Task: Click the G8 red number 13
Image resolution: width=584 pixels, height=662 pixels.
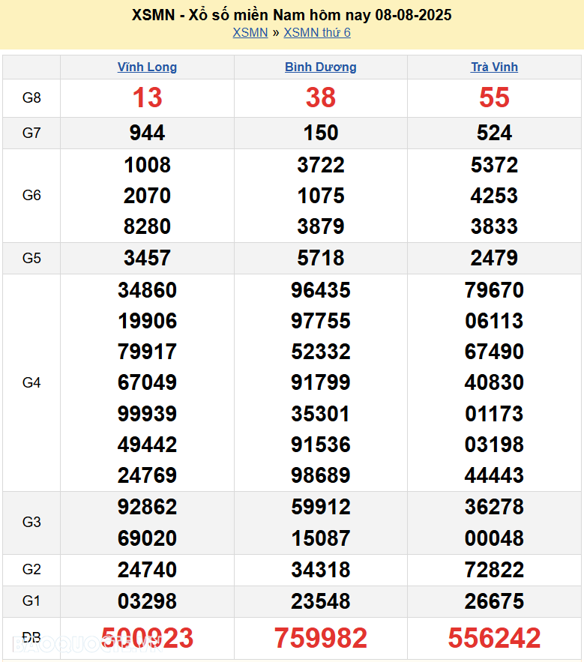Action: pos(147,97)
